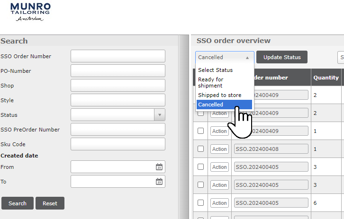The image size is (344, 219).
Task: Click the Munro Tailoring Amsterdam logo
Action: click(x=30, y=12)
